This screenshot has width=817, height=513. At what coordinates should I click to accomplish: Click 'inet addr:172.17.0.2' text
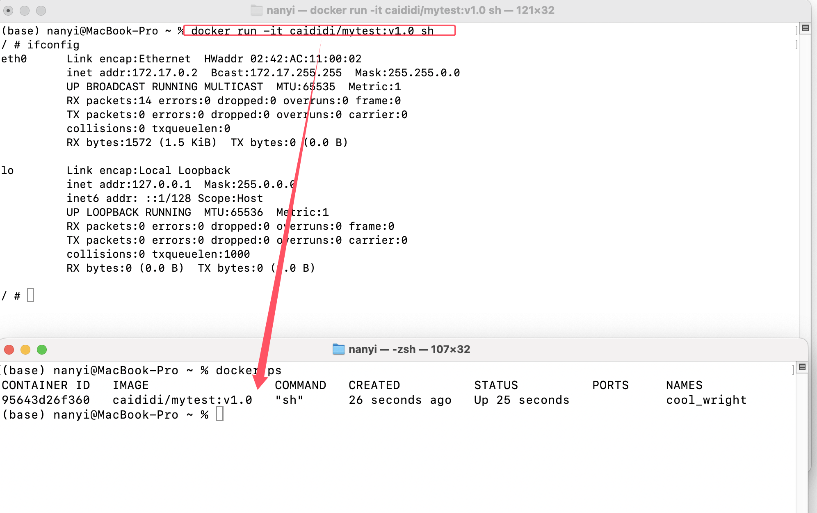[x=132, y=73]
